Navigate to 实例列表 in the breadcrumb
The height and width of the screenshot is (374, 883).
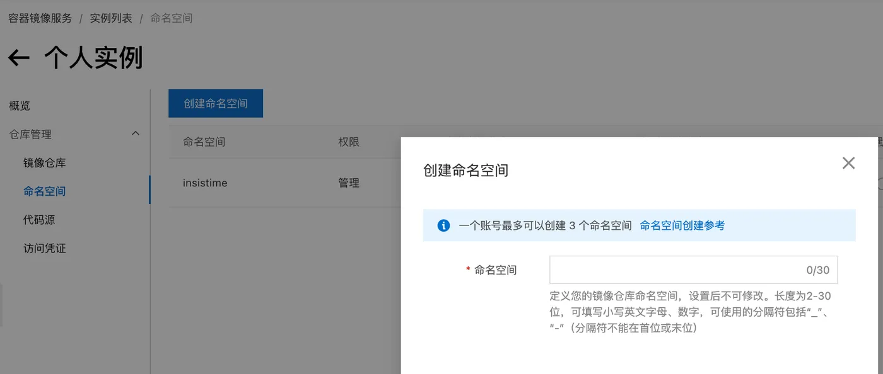point(111,18)
